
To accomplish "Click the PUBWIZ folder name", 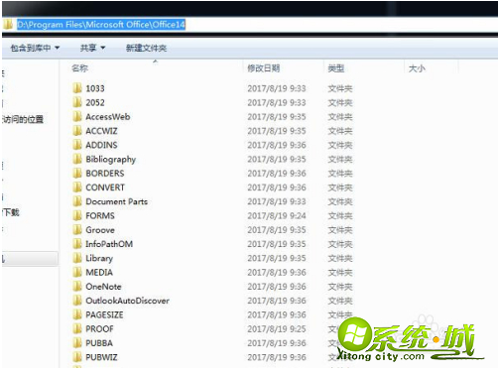I will (x=101, y=357).
